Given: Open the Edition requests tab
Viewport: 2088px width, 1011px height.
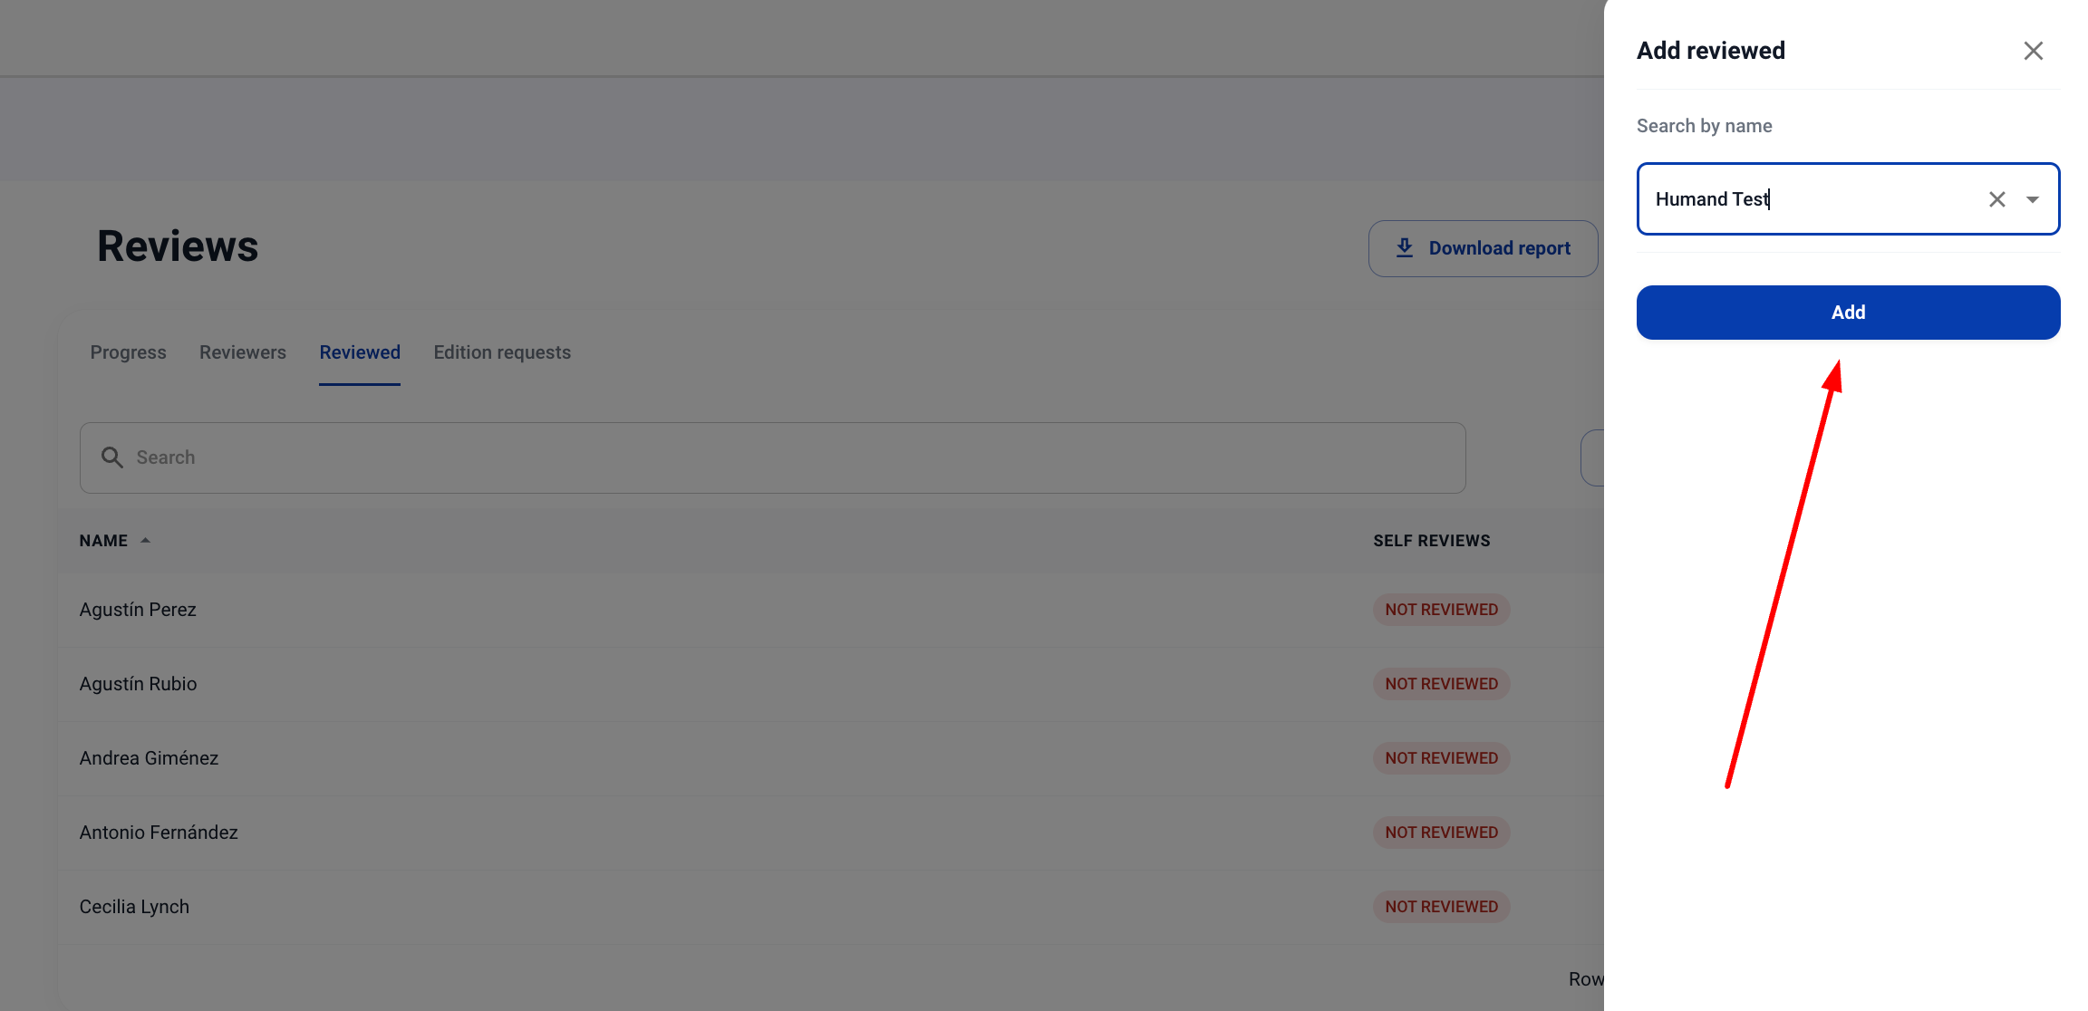Looking at the screenshot, I should (x=502, y=352).
